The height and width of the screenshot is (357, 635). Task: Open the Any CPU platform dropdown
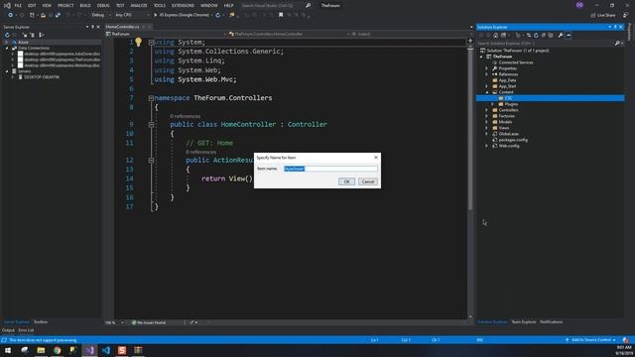(132, 15)
